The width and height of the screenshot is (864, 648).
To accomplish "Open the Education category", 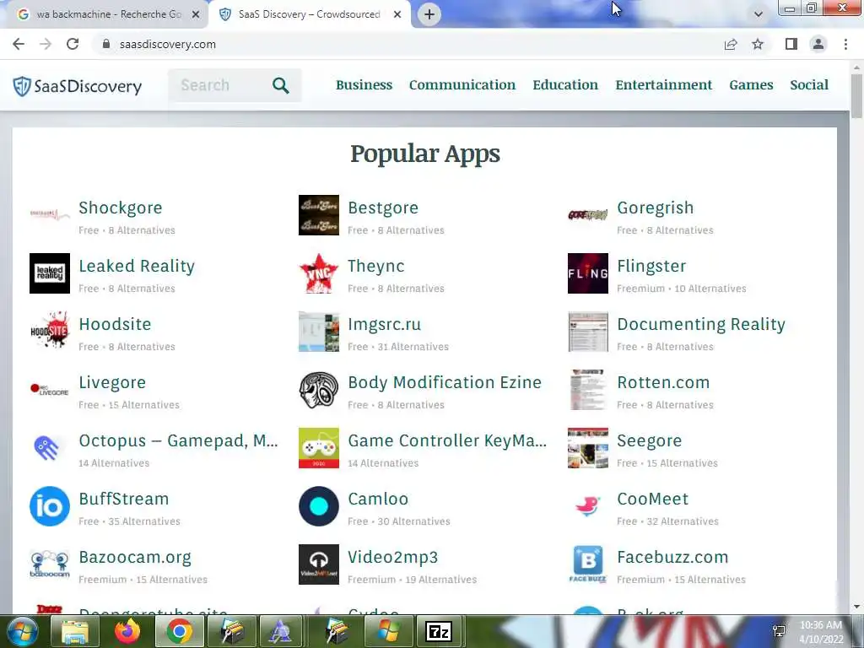I will tap(565, 85).
